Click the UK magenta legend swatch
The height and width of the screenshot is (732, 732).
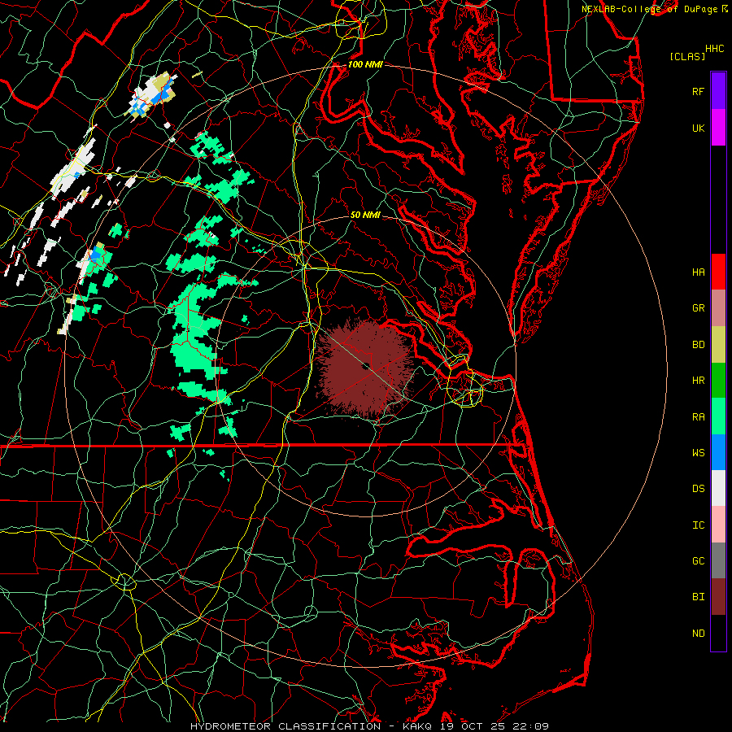point(718,128)
